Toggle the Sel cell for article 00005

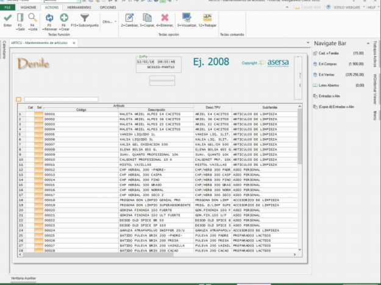click(x=39, y=134)
